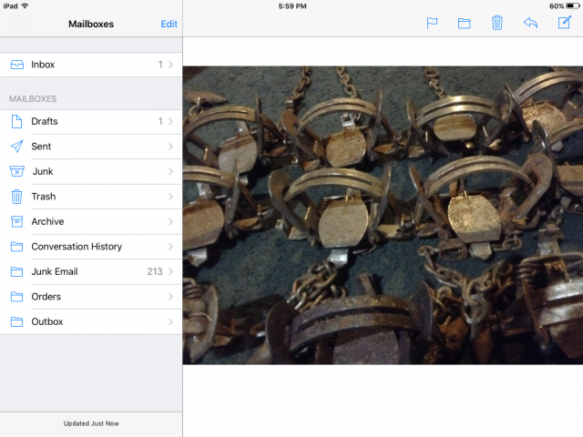Tap the Inbox unread count 1

pos(160,65)
